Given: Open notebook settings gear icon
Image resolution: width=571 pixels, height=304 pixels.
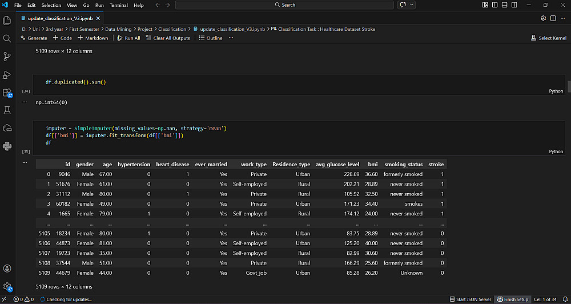Looking at the screenshot, I should pyautogui.click(x=543, y=18).
